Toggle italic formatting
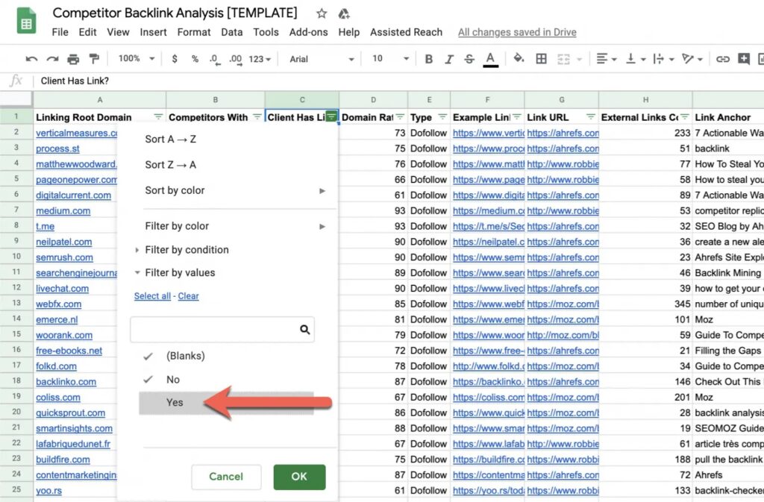764x502 pixels. click(448, 59)
